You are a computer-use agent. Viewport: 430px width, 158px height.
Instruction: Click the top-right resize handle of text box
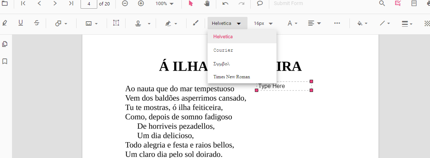(x=311, y=82)
